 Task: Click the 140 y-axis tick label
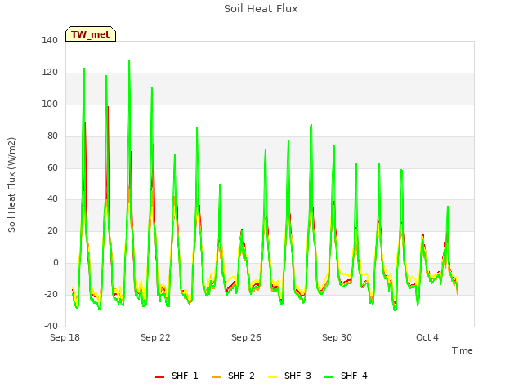(x=50, y=41)
